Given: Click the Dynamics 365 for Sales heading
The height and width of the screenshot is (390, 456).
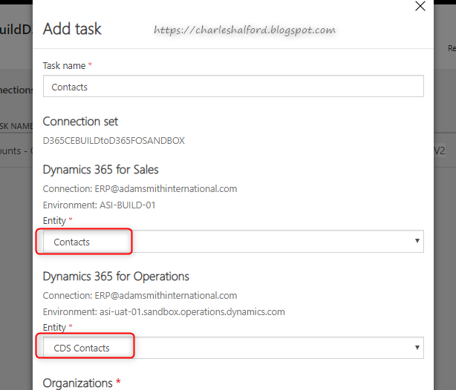Looking at the screenshot, I should tap(101, 170).
